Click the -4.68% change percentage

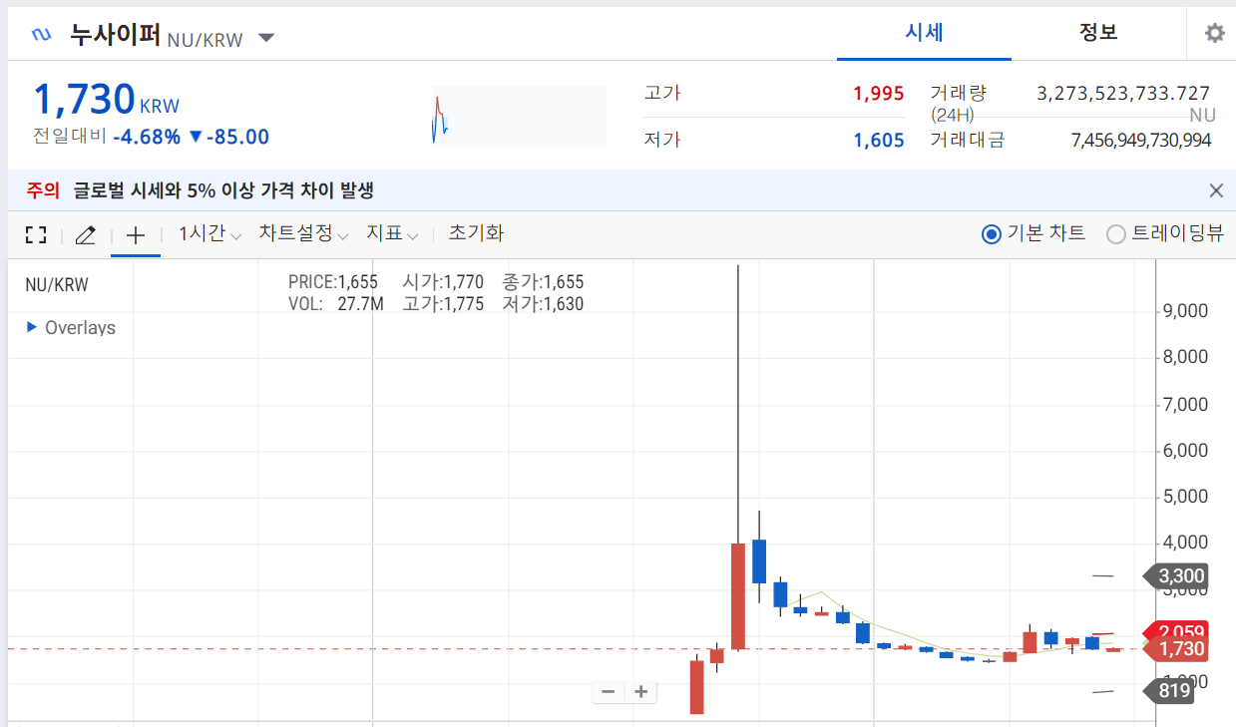tap(147, 137)
